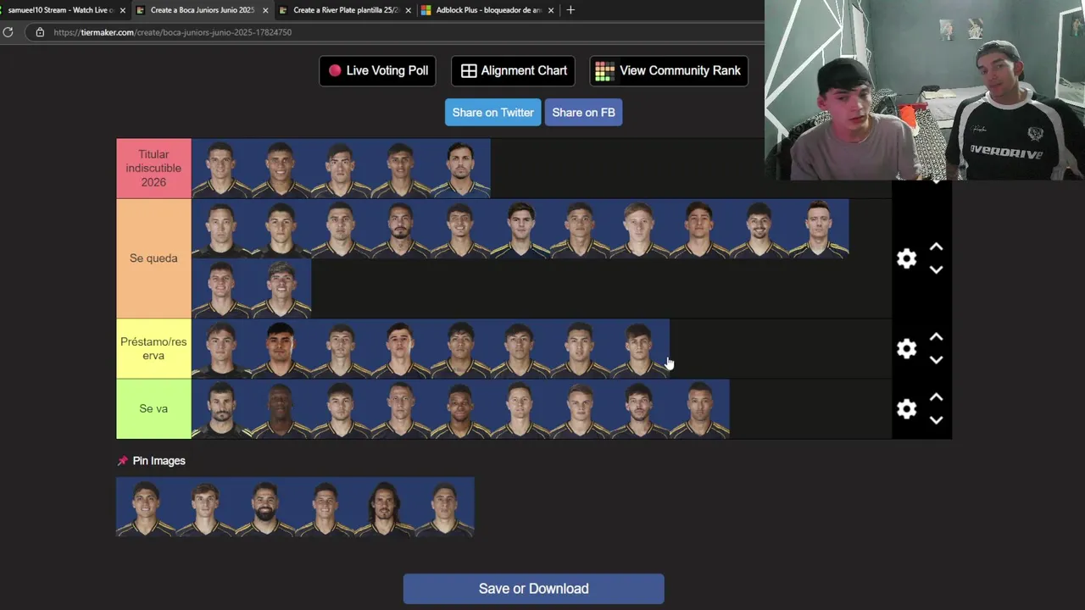Open the gear settings for the Préstamo/reserva row
The image size is (1085, 610).
click(907, 348)
